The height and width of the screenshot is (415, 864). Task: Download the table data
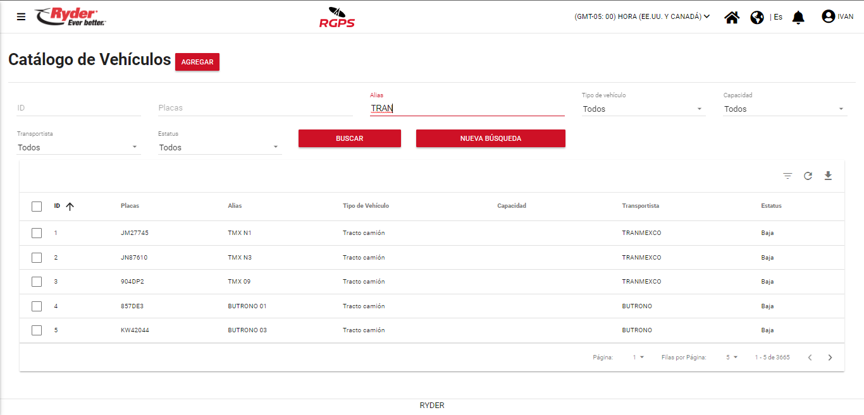828,176
